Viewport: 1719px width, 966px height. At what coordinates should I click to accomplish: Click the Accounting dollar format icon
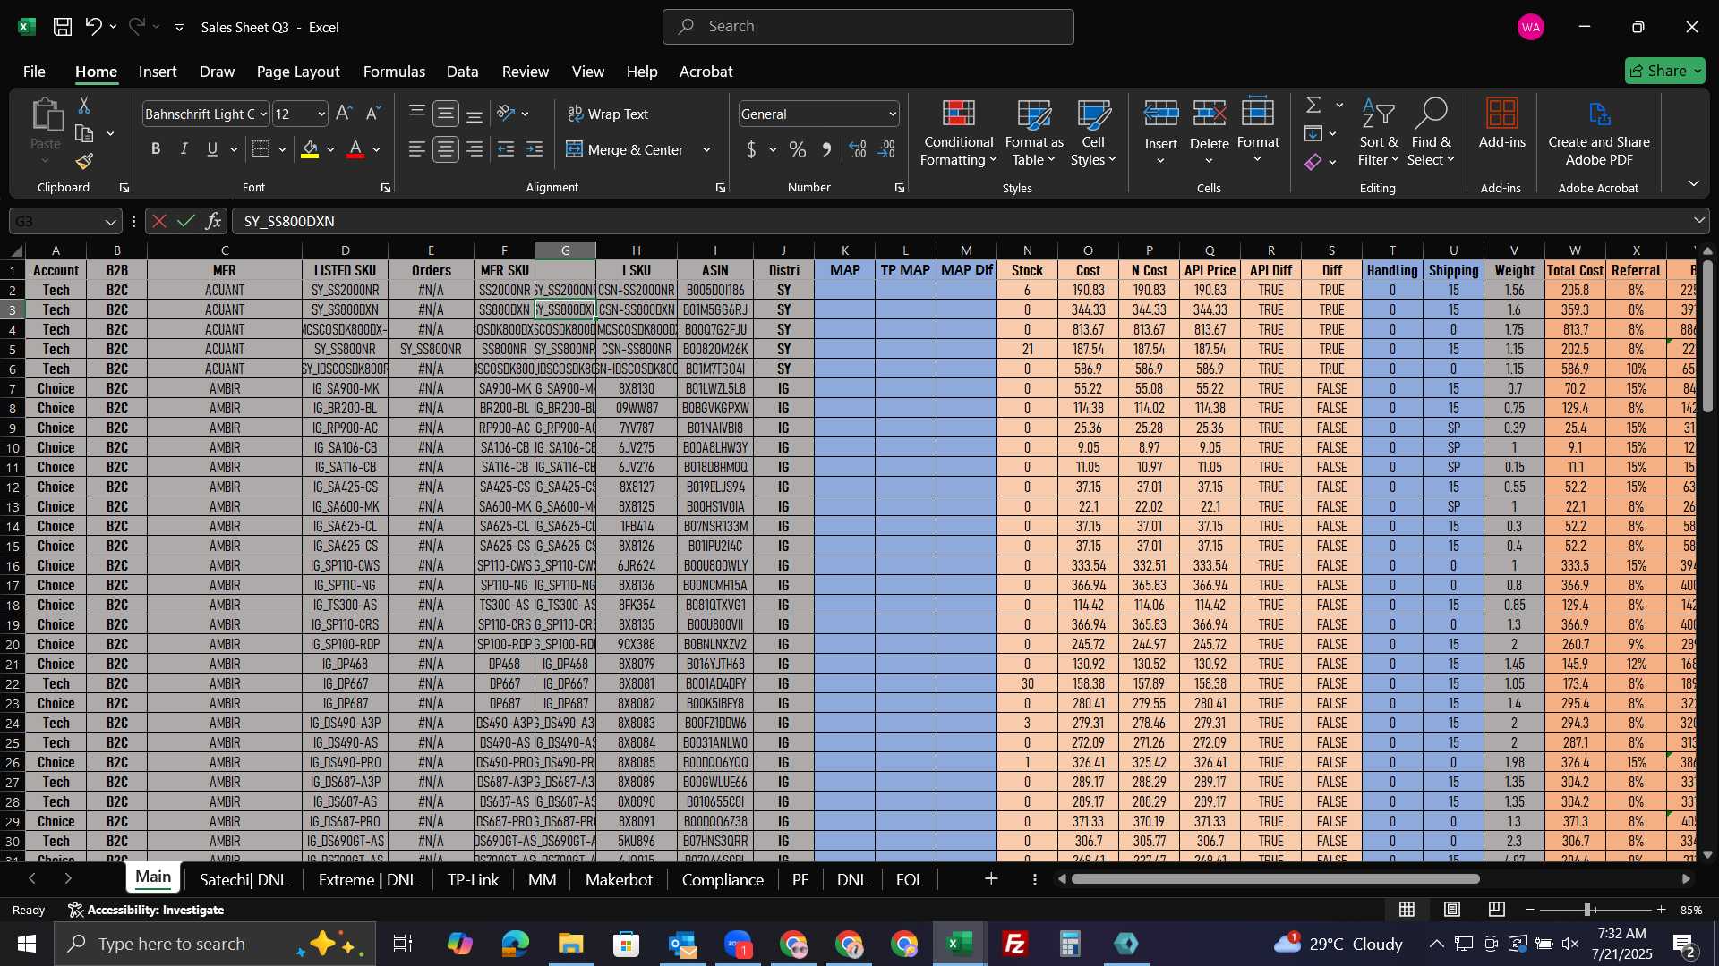751,149
